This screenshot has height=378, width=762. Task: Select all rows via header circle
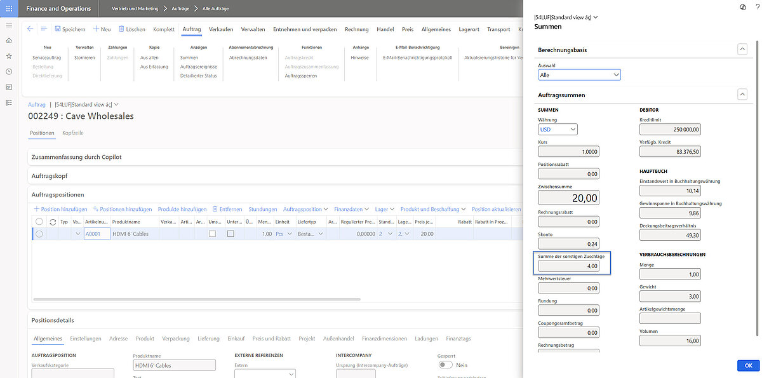[x=39, y=222]
